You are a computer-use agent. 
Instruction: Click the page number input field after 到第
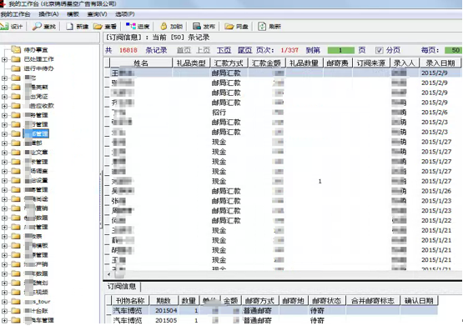pyautogui.click(x=340, y=51)
